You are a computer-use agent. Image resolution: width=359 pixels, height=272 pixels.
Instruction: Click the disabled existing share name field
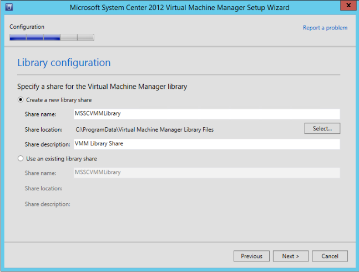coord(206,173)
